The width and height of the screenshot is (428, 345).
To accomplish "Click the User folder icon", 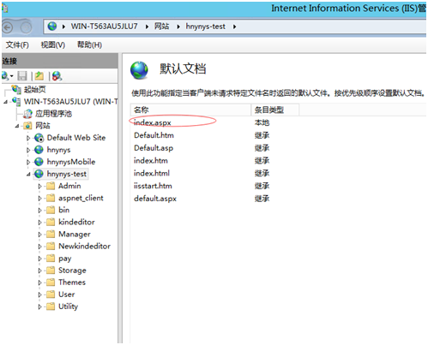I will pyautogui.click(x=51, y=294).
